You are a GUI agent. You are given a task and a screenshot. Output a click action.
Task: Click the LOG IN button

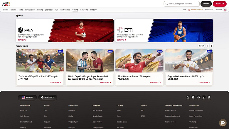point(206,4)
